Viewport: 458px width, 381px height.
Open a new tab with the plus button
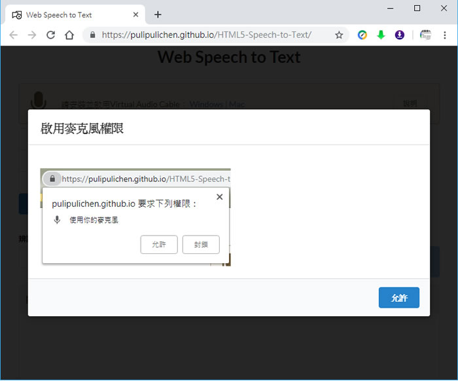[158, 14]
